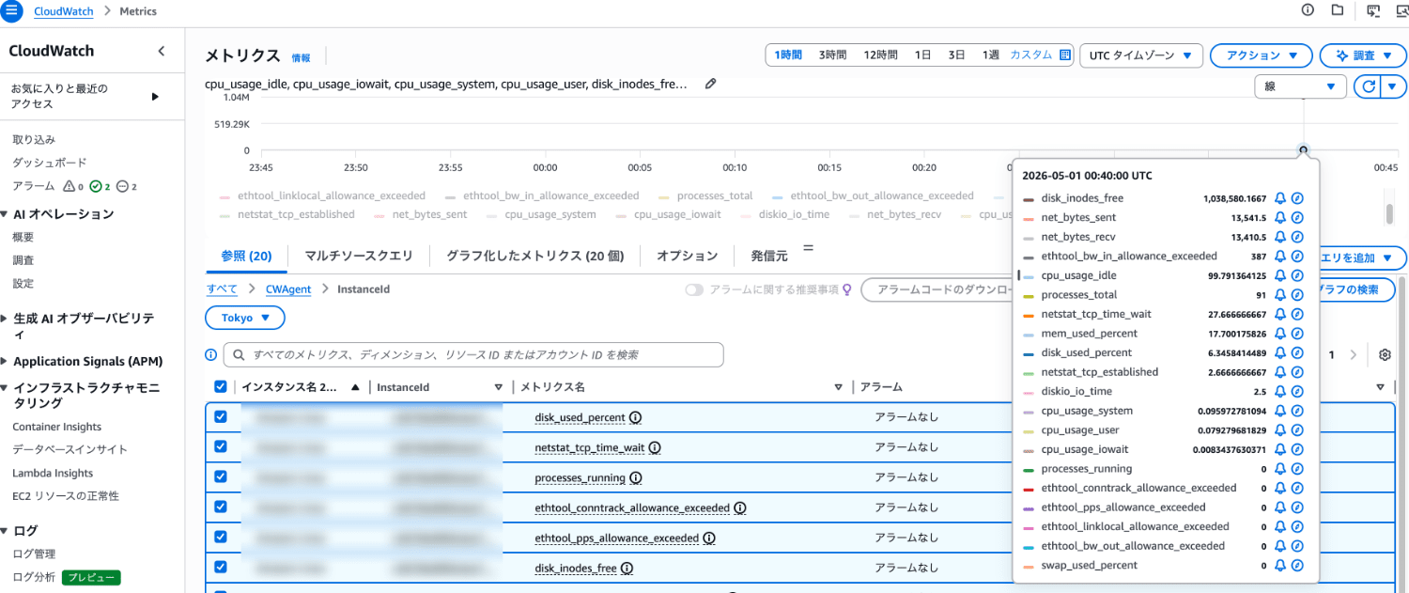Image resolution: width=1409 pixels, height=593 pixels.
Task: Open the compass icon beside diskio_io_time
Action: point(1298,392)
